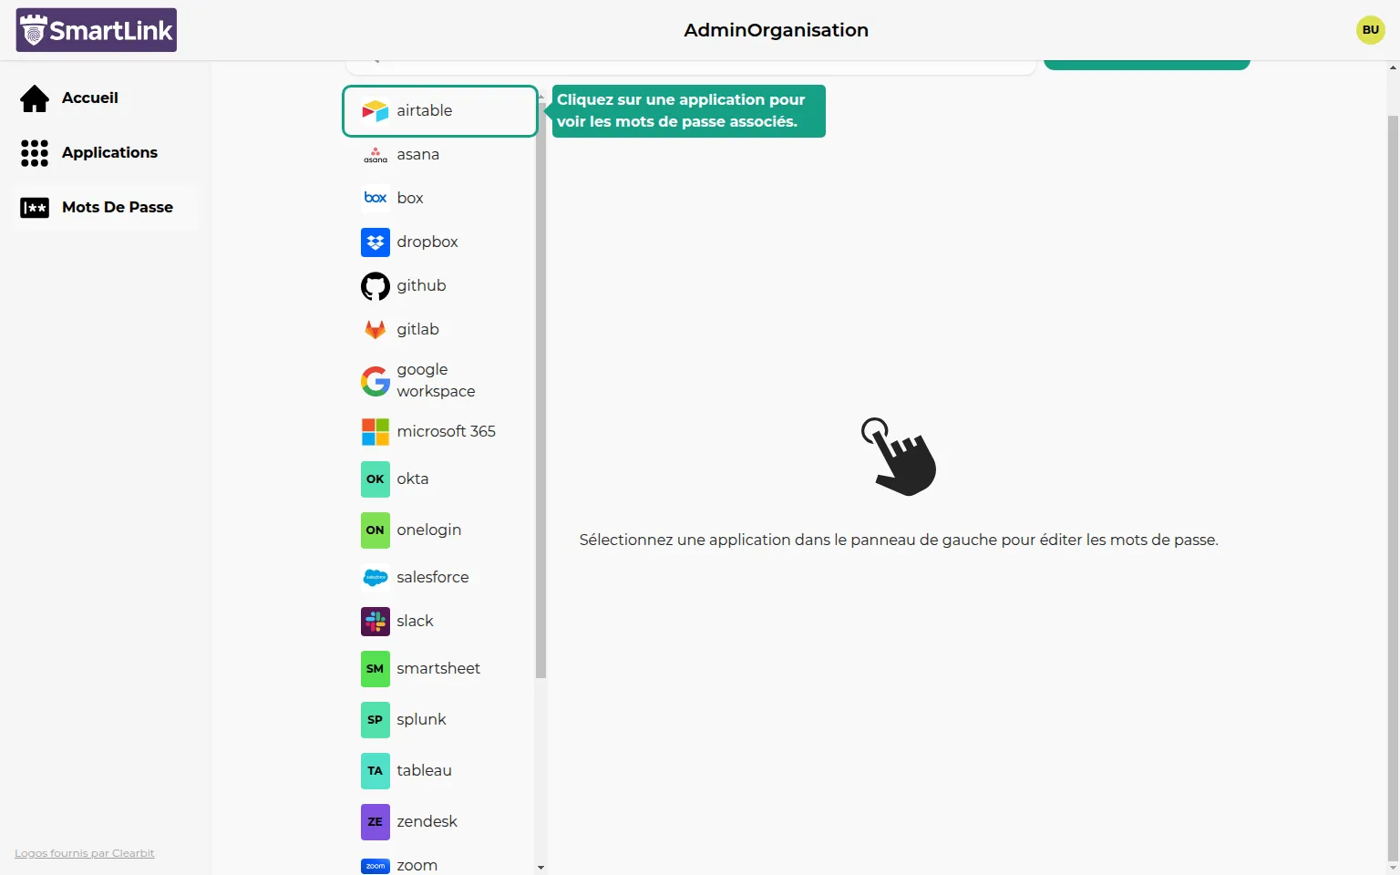Click the Mots De Passe icon
The image size is (1400, 875).
pyautogui.click(x=35, y=208)
